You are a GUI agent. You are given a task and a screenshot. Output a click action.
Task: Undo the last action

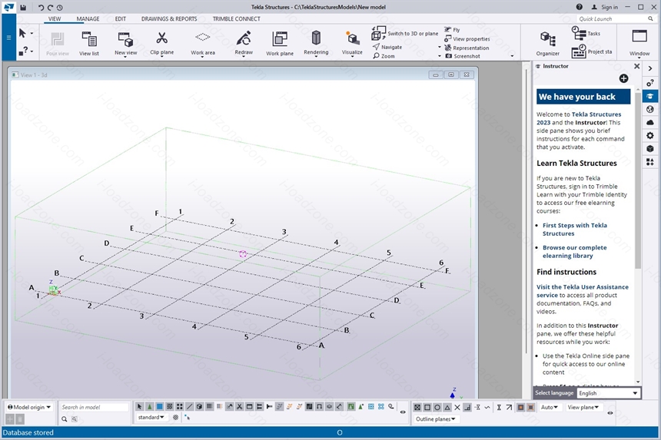click(41, 8)
